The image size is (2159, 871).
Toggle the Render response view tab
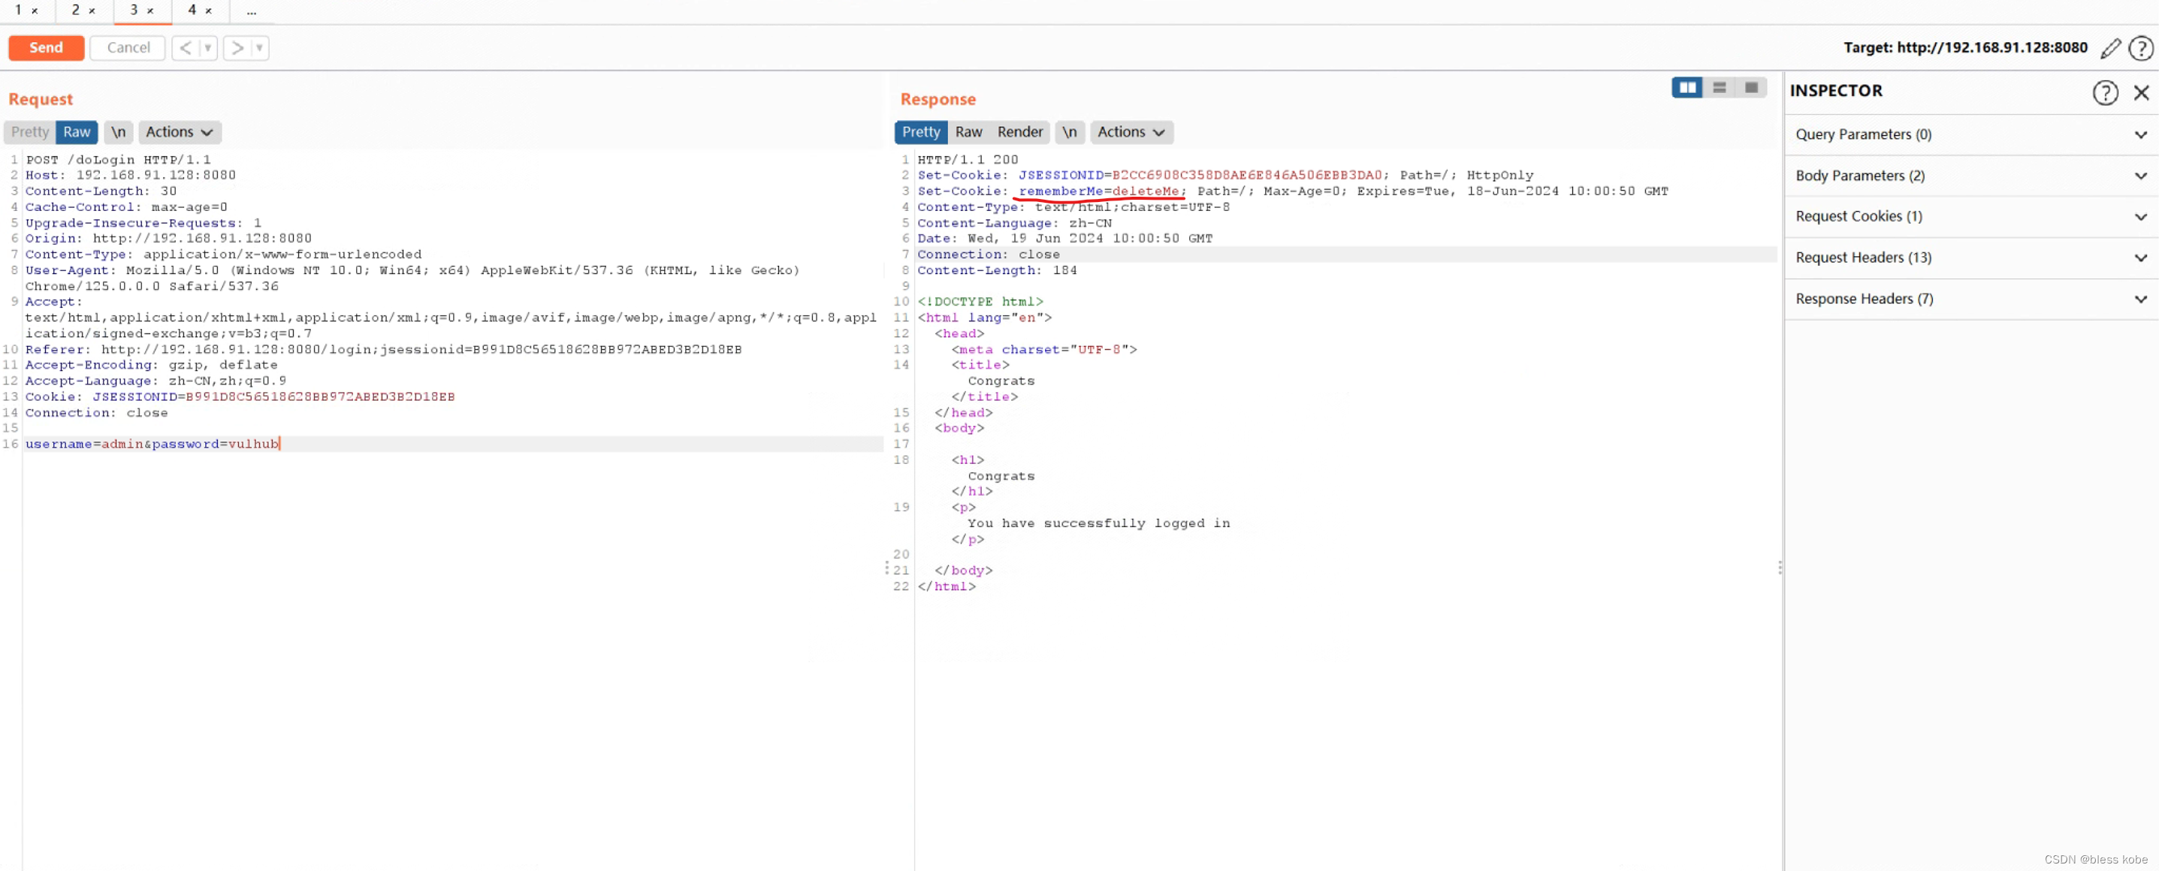1020,131
